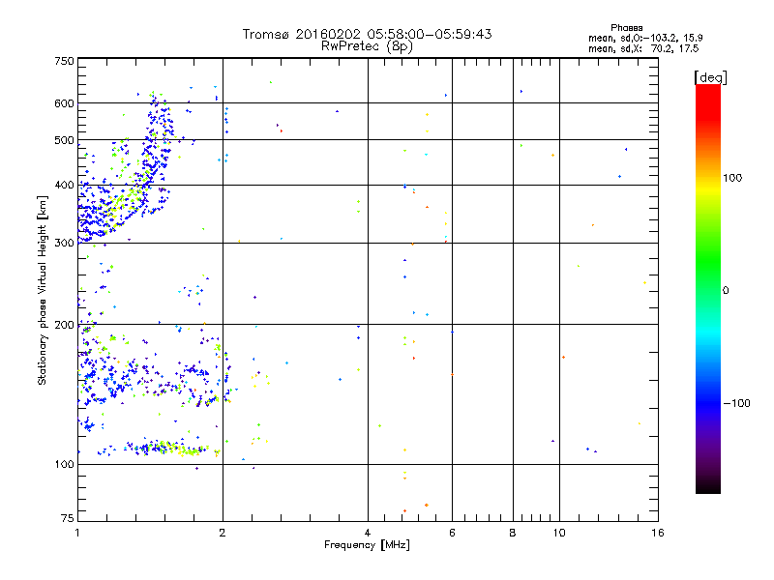Screen dimensions: 774x580
Task: Click the y-axis tick label '400'
Action: coord(64,186)
